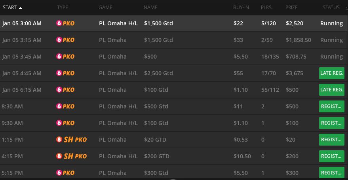Click the 8 SH PKO icon on $20 GTD row
The image size is (348, 180).
(71, 140)
